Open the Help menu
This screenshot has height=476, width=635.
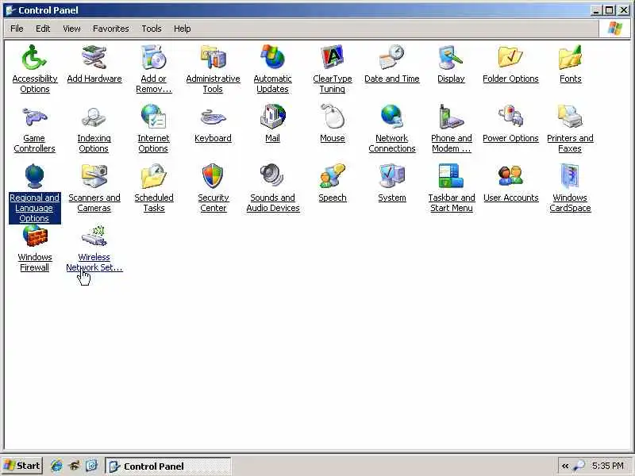pos(183,29)
